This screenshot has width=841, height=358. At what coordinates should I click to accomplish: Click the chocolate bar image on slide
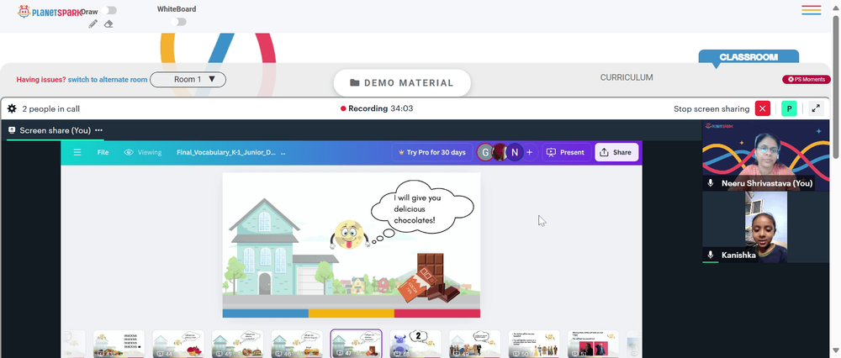430,276
